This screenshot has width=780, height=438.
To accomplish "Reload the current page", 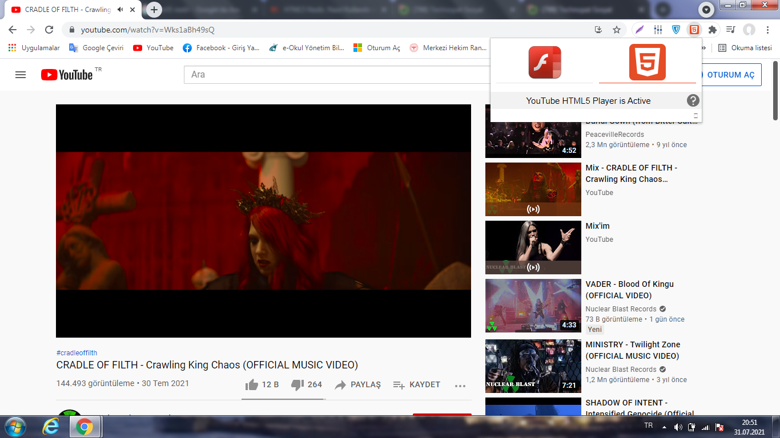I will 49,30.
